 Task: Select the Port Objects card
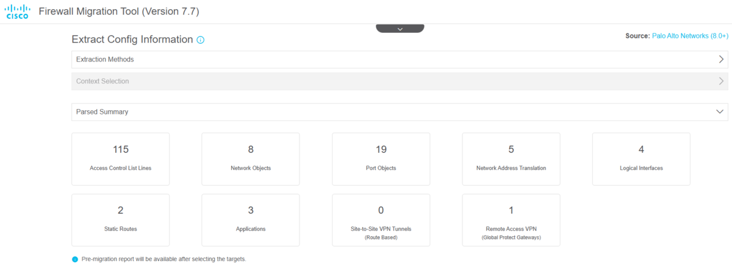[x=381, y=159]
